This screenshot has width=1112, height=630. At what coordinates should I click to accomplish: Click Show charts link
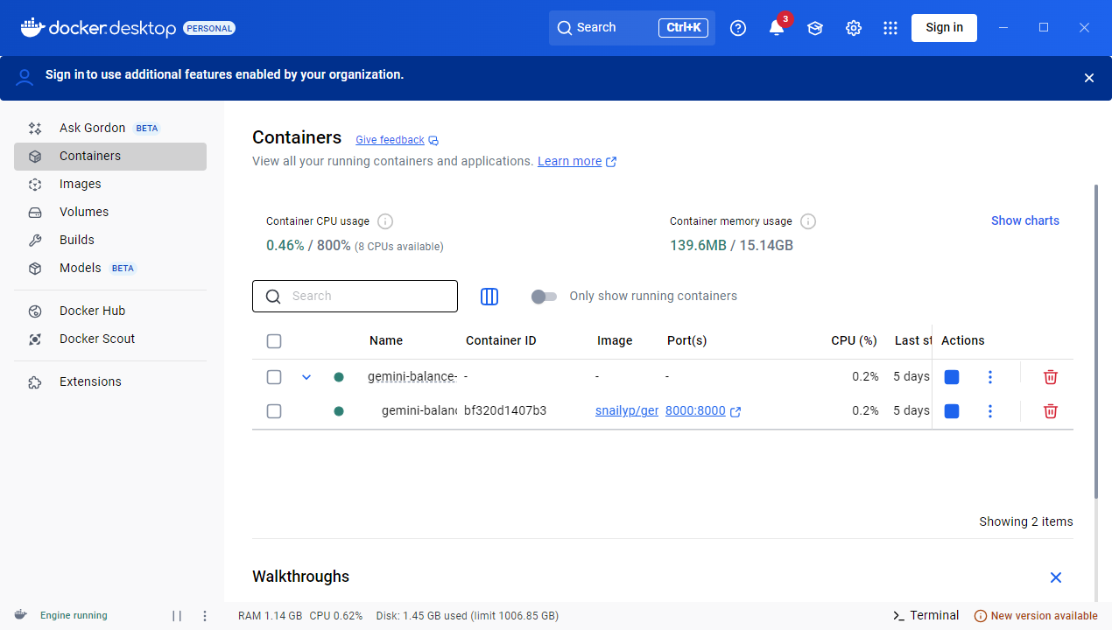tap(1025, 221)
